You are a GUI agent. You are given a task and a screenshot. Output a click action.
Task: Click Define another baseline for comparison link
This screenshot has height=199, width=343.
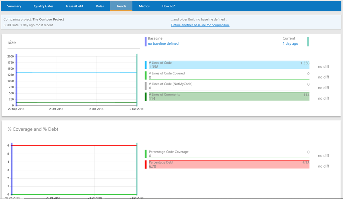200,25
